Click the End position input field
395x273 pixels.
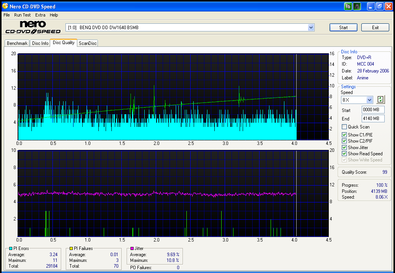coord(373,119)
